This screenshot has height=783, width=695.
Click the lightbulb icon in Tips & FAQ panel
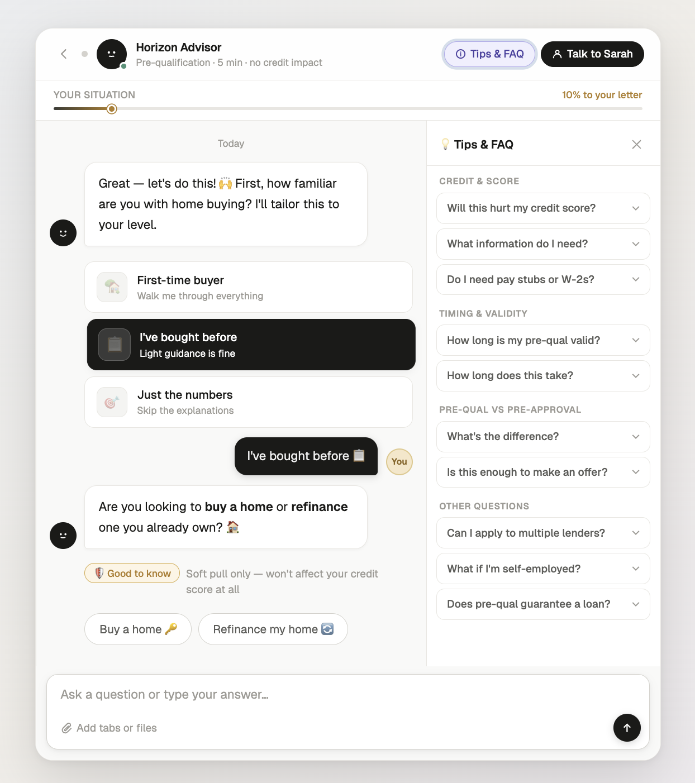pos(445,144)
